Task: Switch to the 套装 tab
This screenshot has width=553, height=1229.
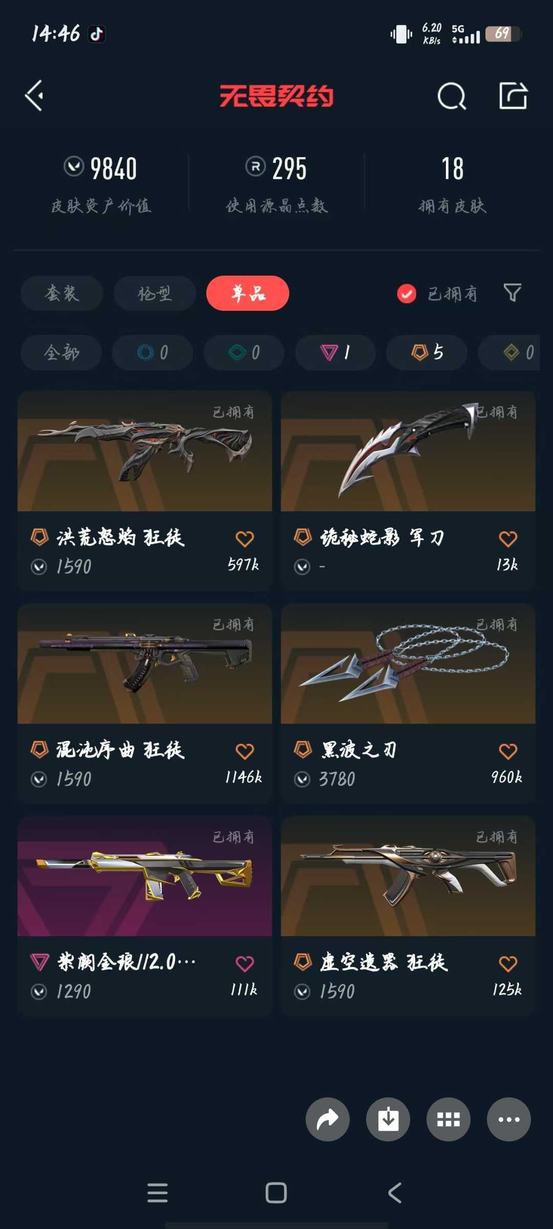Action: [62, 293]
